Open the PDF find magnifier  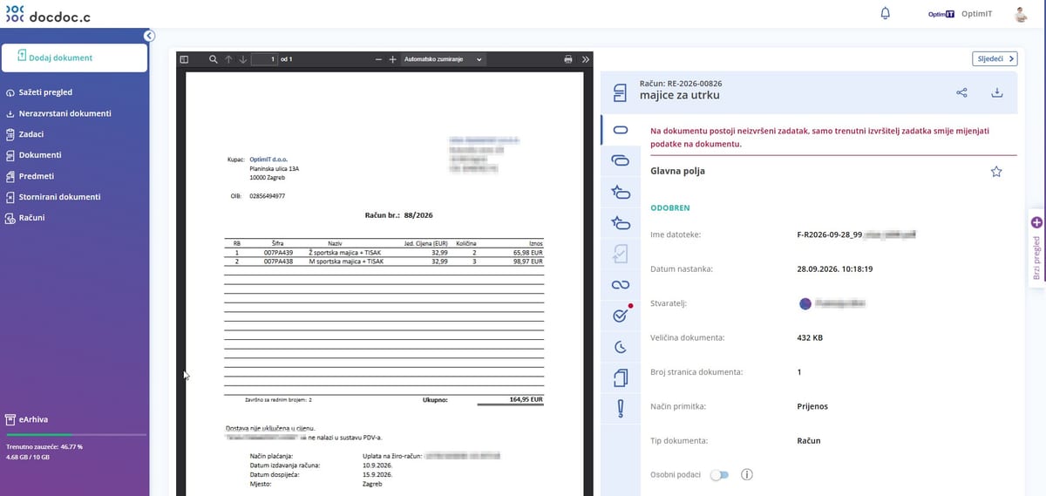point(214,59)
